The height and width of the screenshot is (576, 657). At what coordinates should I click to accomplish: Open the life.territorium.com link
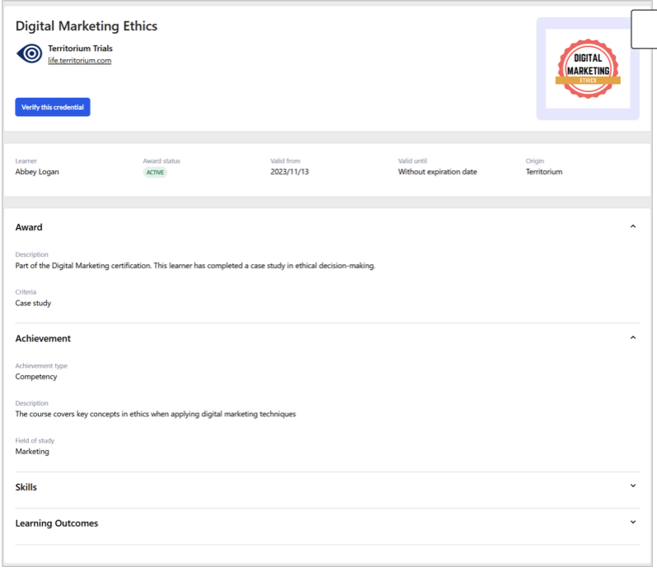click(x=79, y=61)
